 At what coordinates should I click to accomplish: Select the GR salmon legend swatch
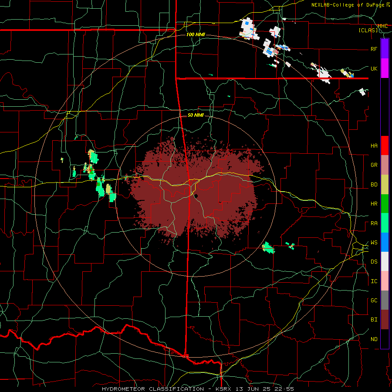pos(385,165)
